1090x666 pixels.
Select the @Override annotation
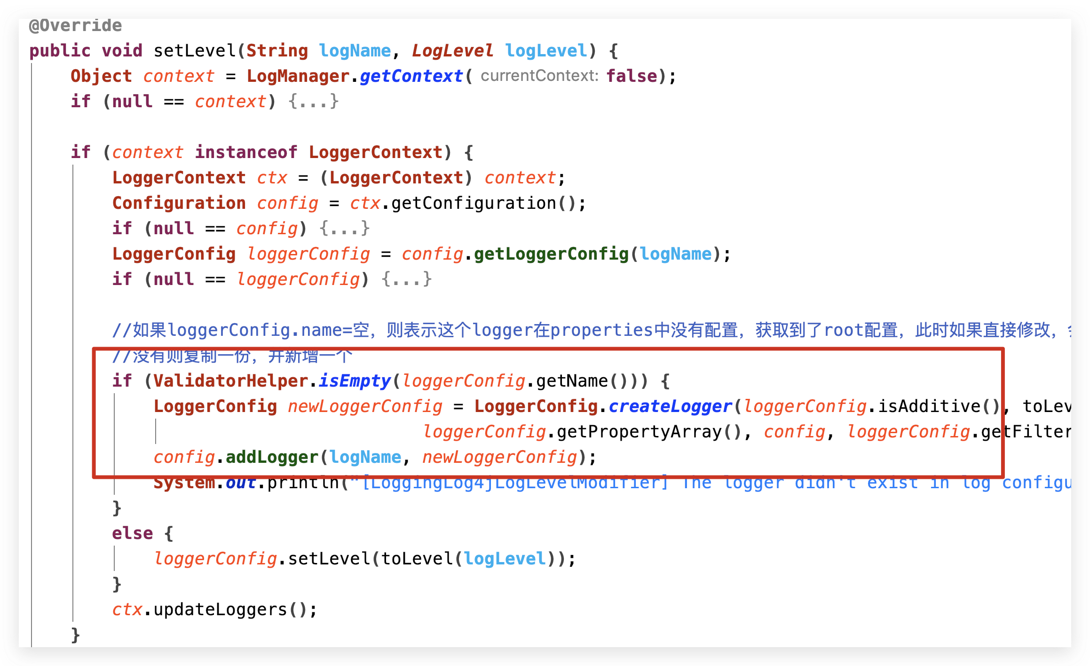[x=75, y=25]
